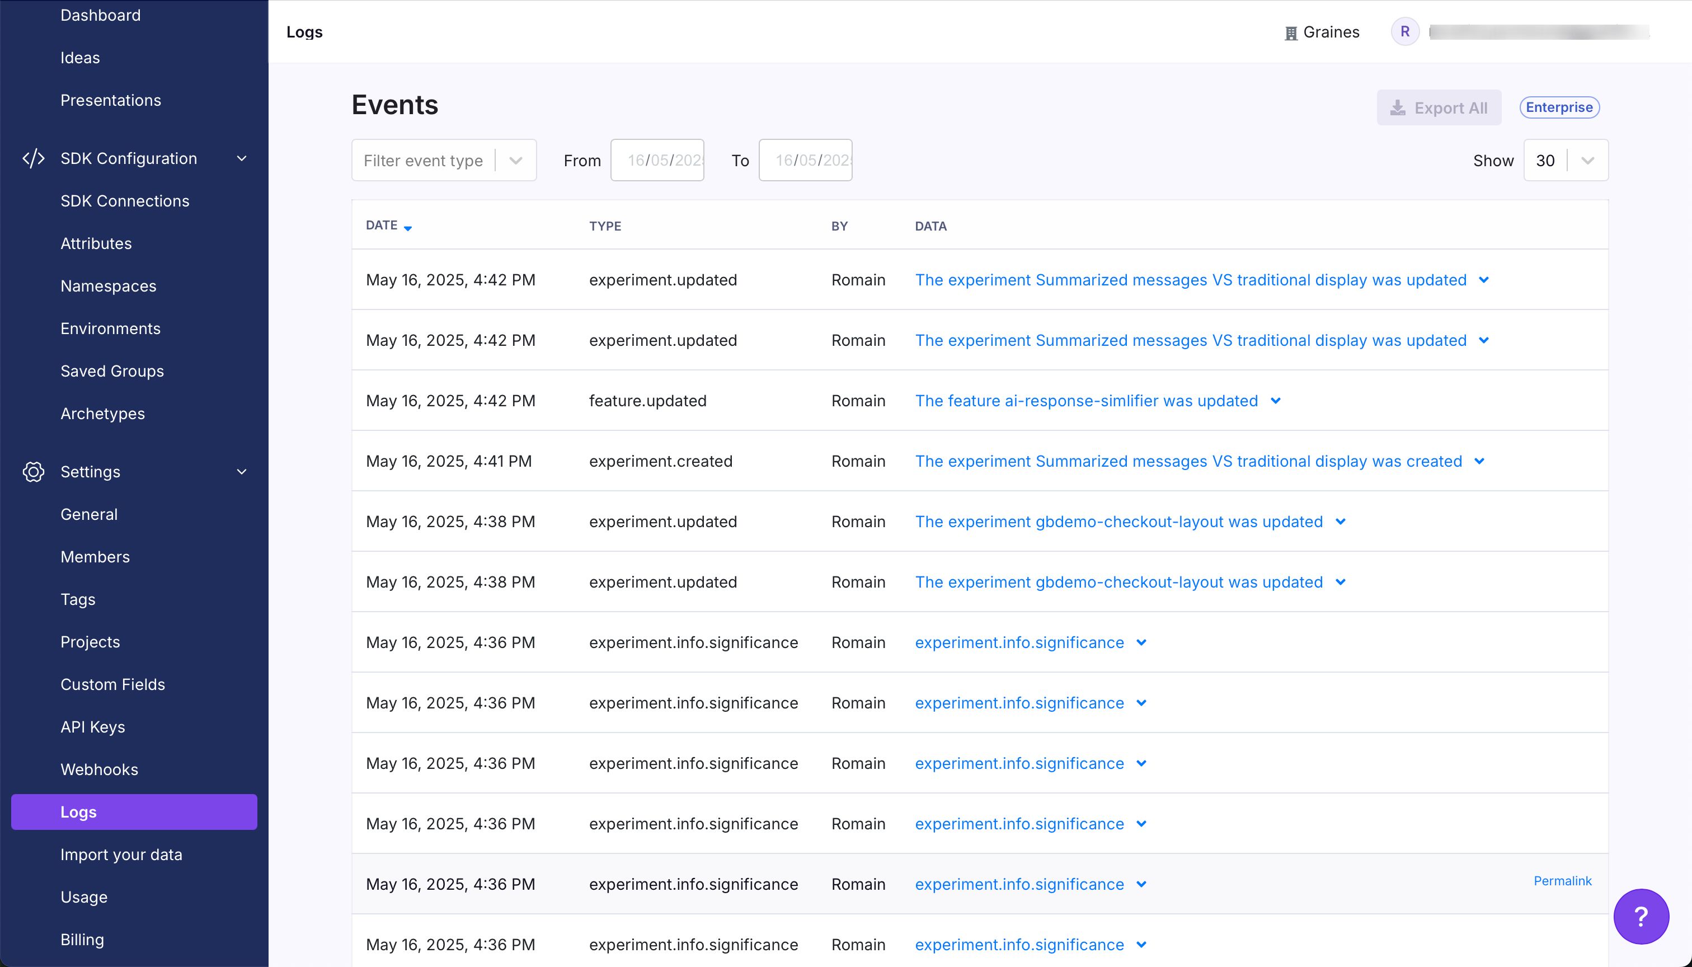Viewport: 1692px width, 967px height.
Task: Collapse the Settings section chevron
Action: point(242,472)
